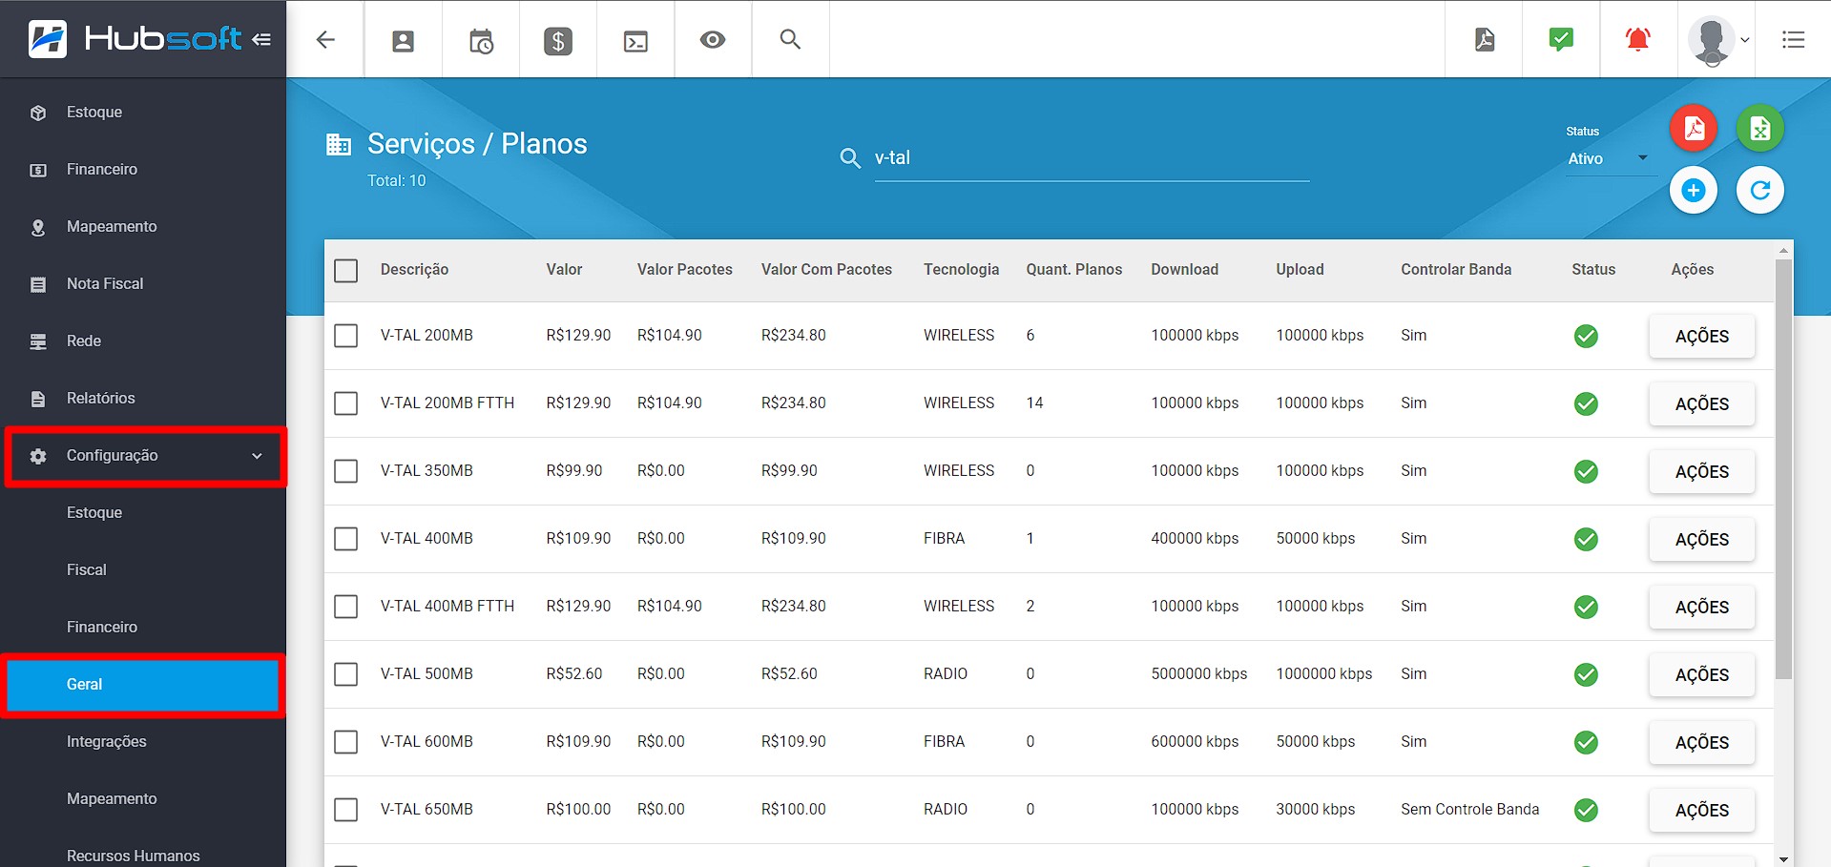Image resolution: width=1831 pixels, height=867 pixels.
Task: Click AÇÕES button for V-TAL 650MB
Action: pos(1701,810)
